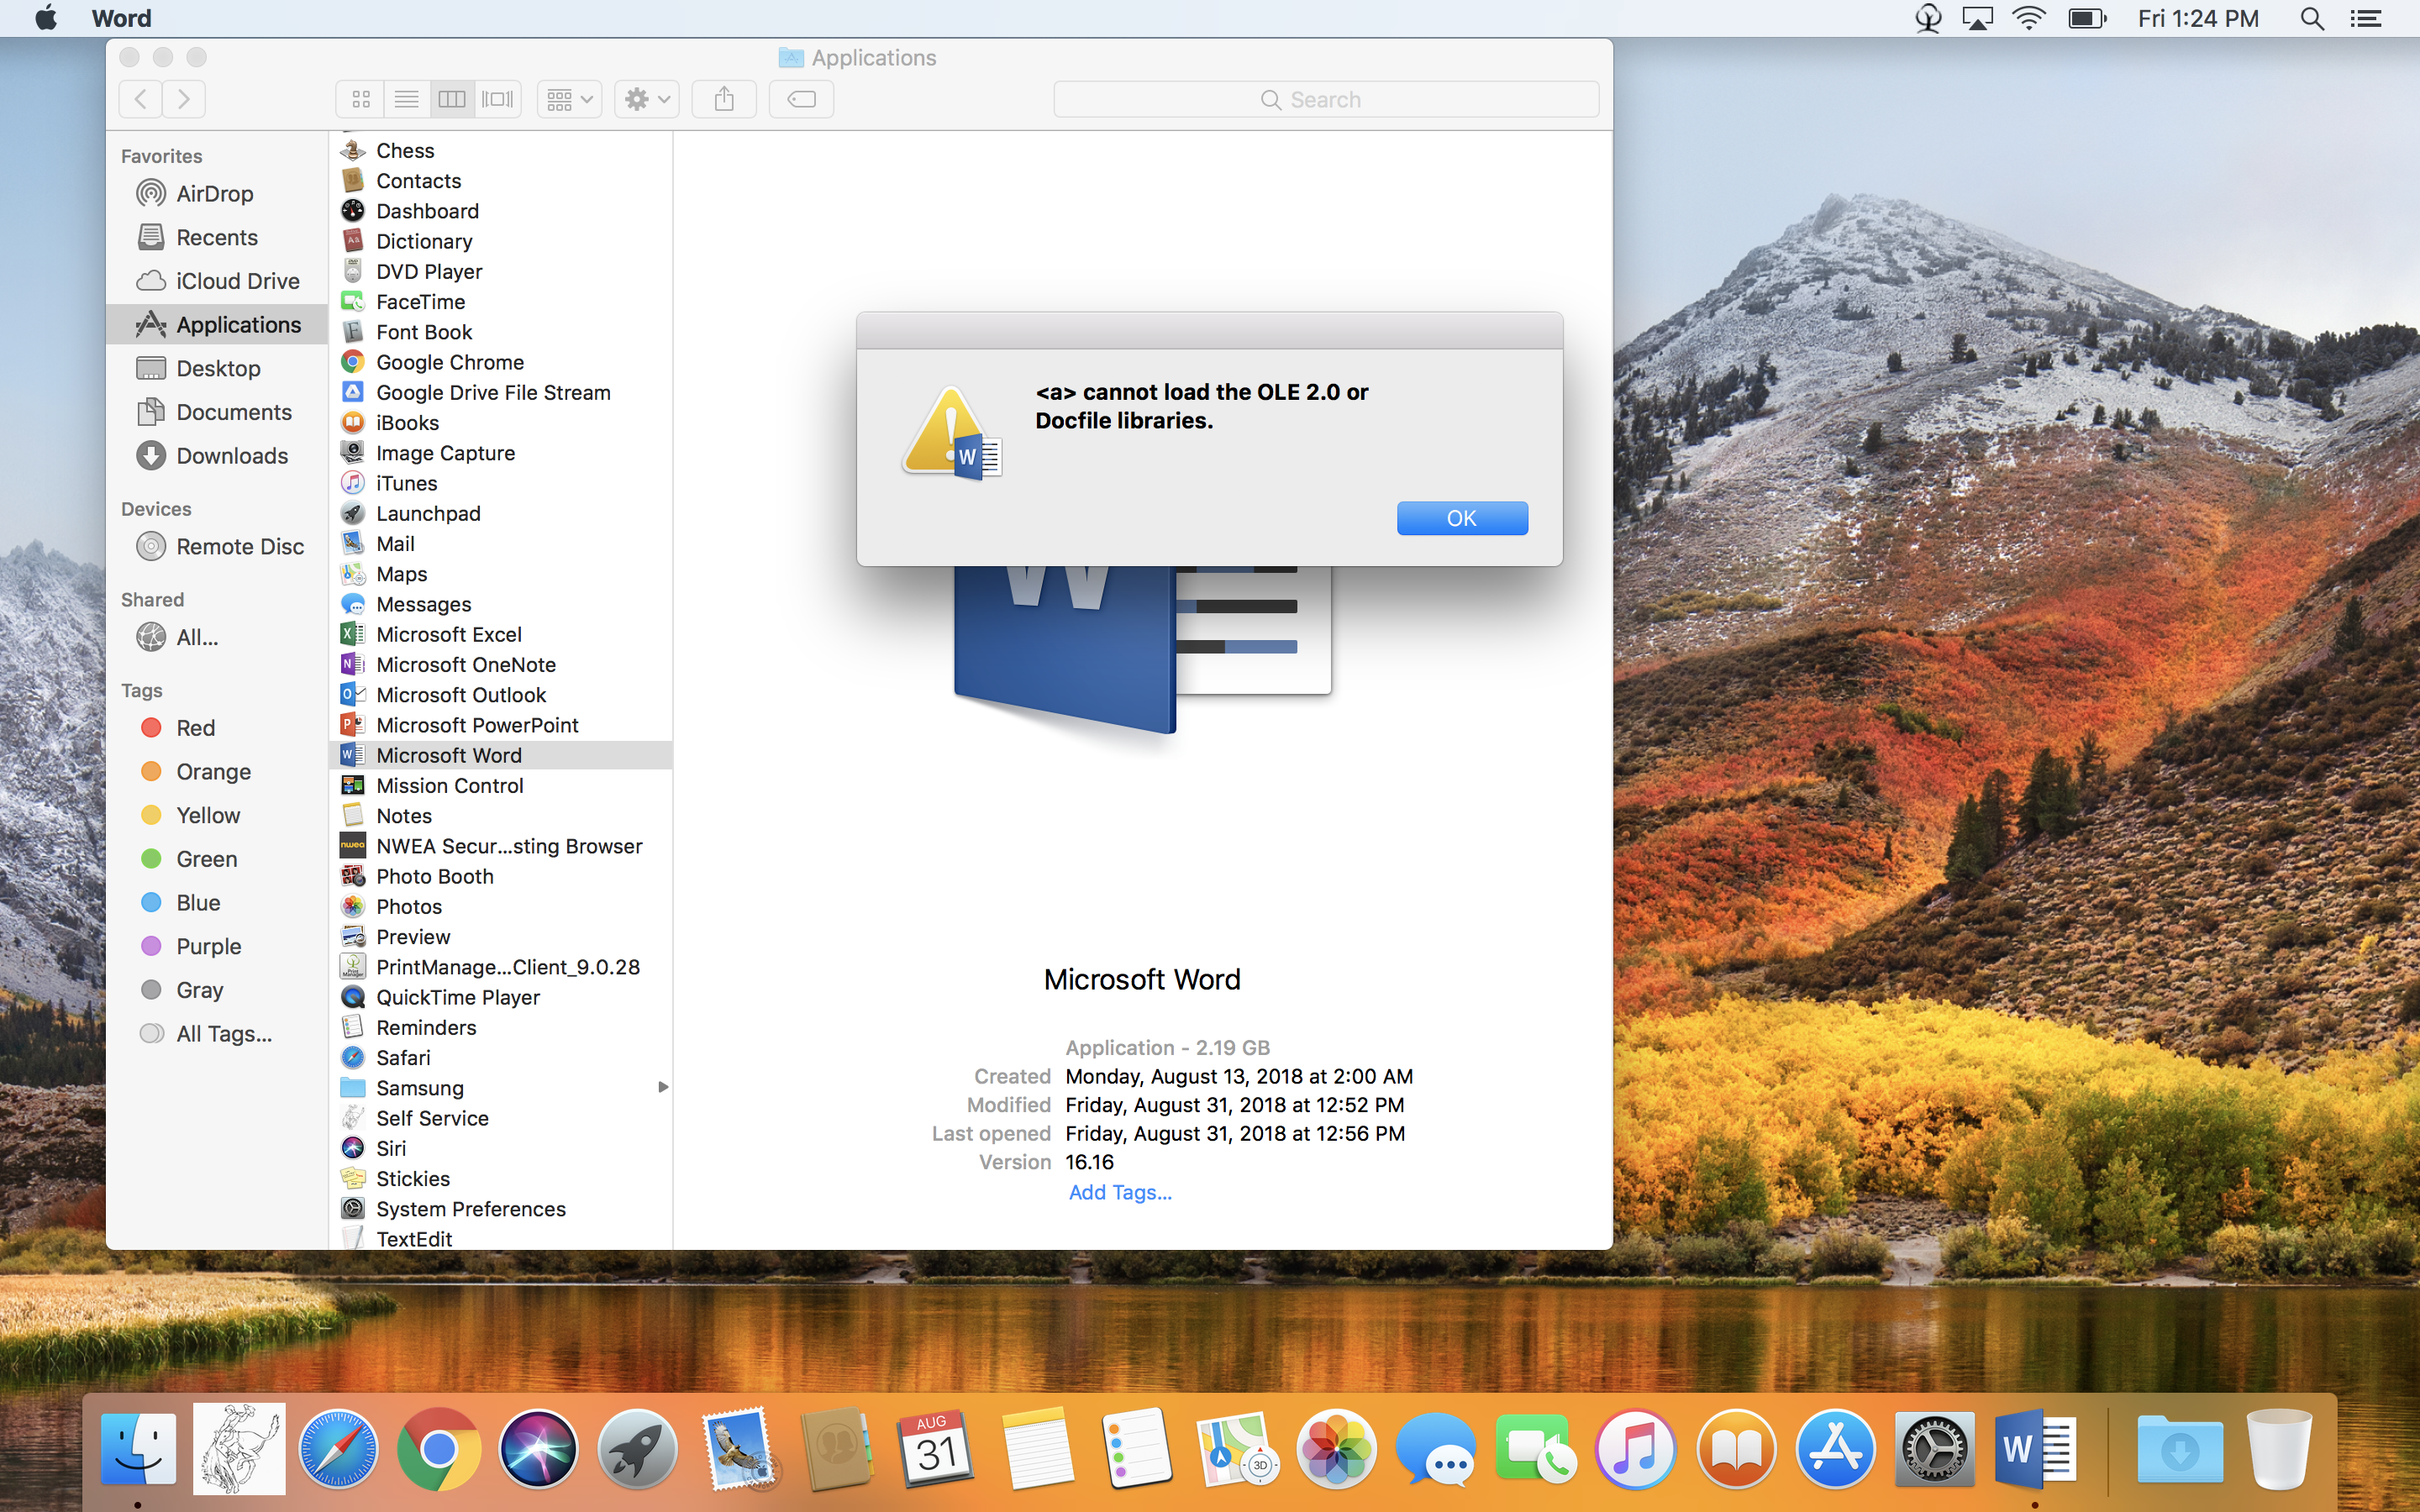
Task: Click OK to dismiss the OLE error dialog
Action: pyautogui.click(x=1462, y=517)
